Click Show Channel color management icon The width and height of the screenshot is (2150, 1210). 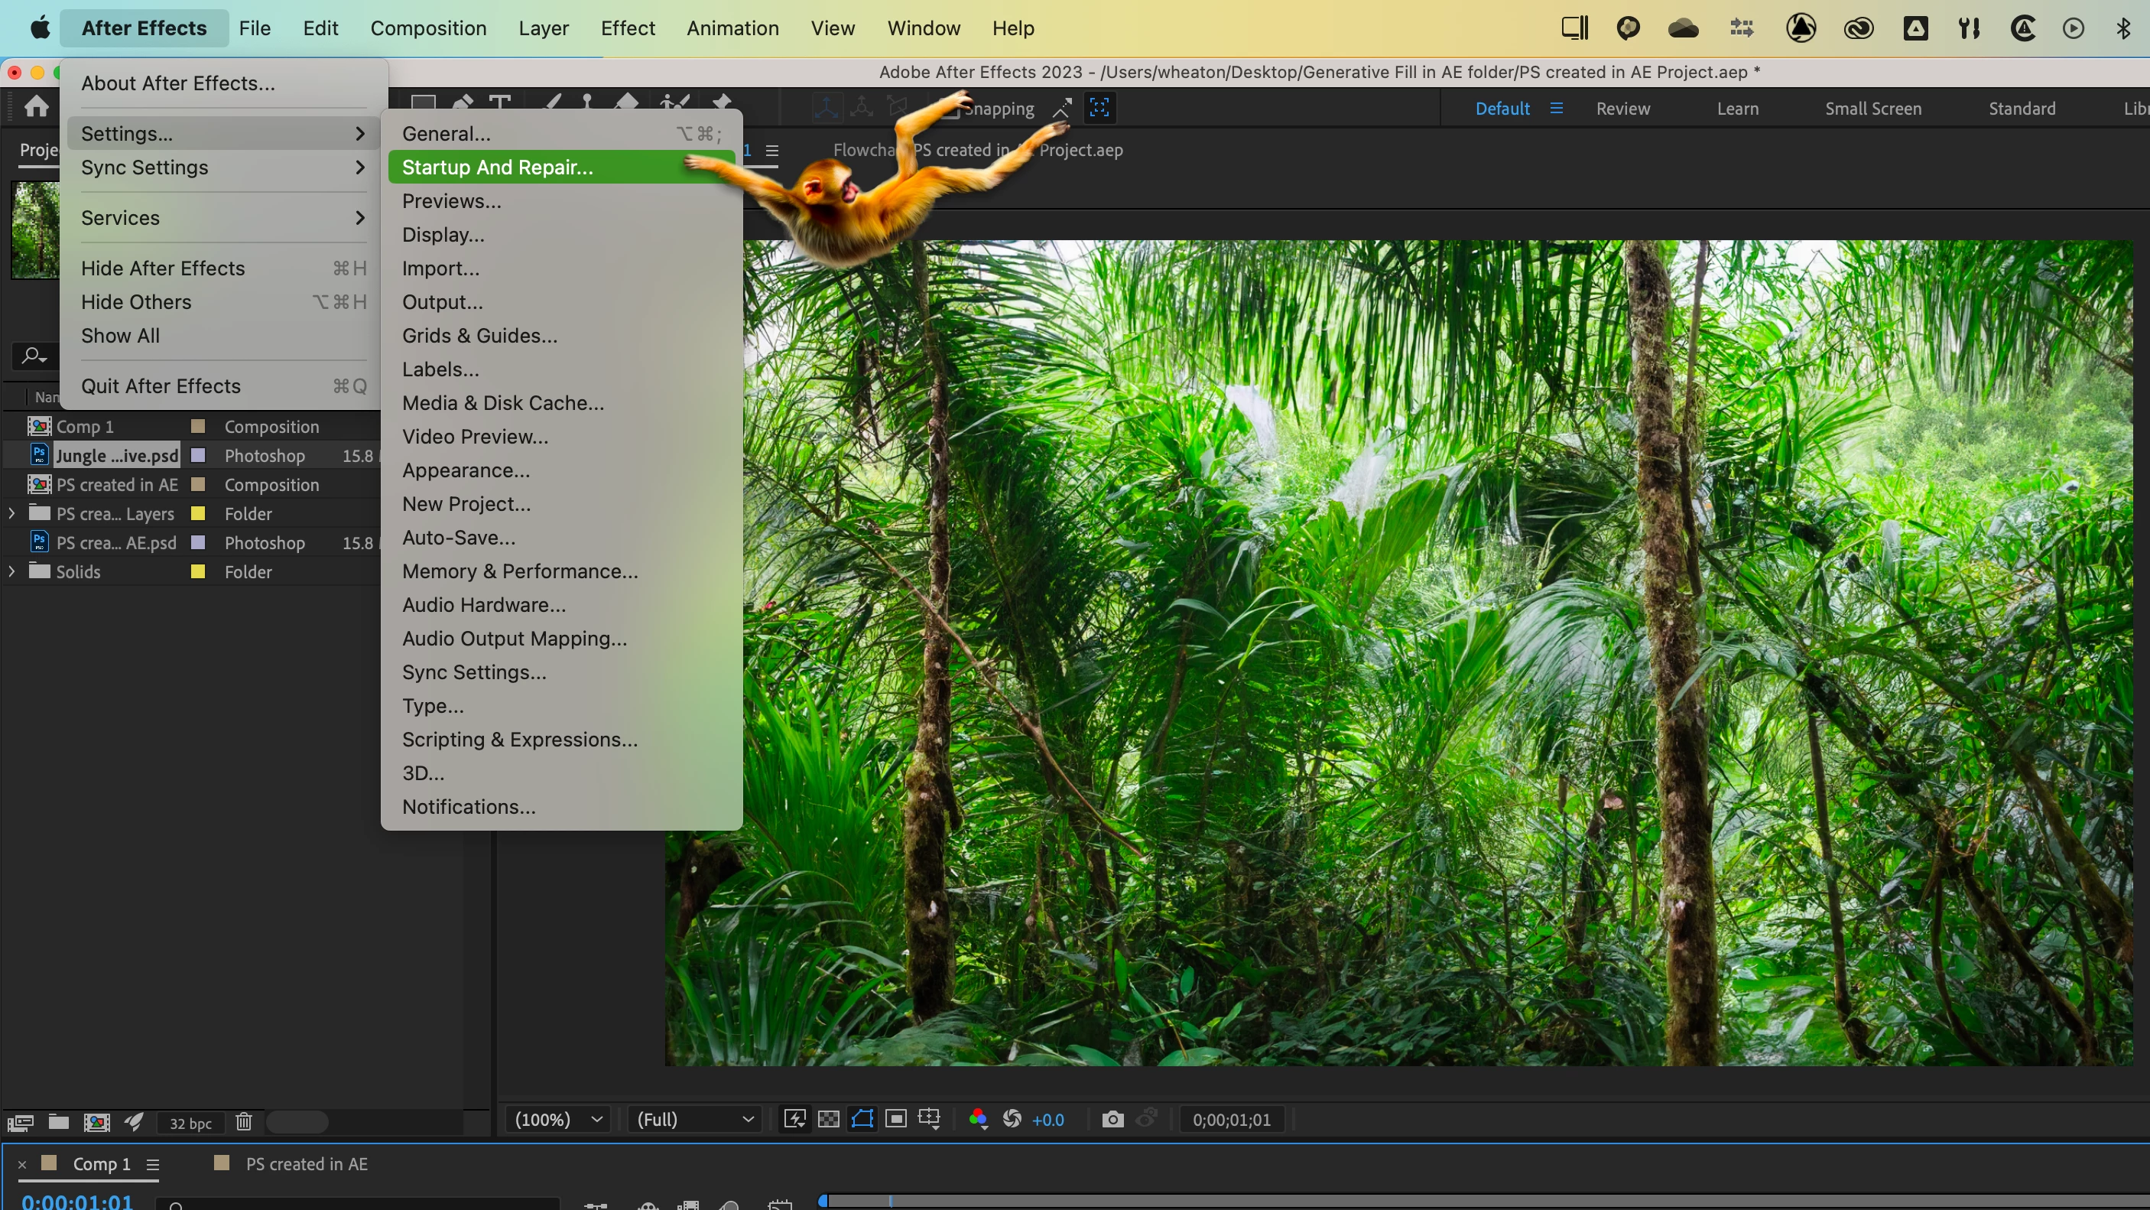tap(977, 1119)
